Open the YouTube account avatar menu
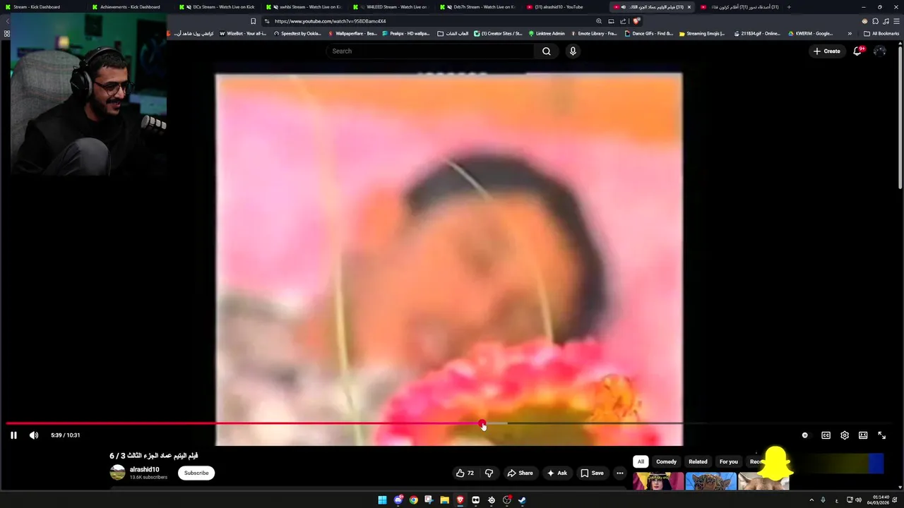 (x=880, y=51)
